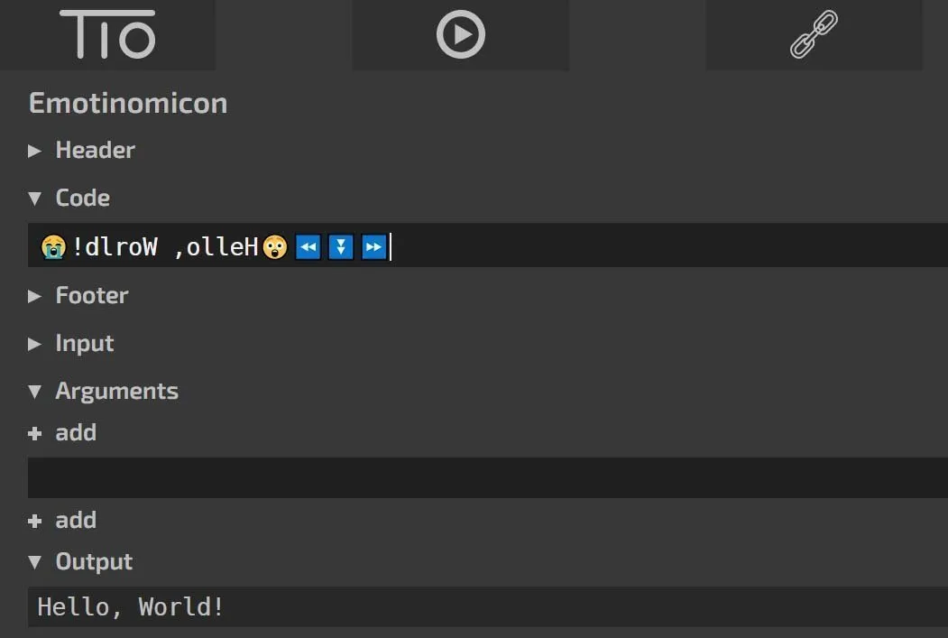Click the TIO logo icon
This screenshot has width=948, height=638.
click(107, 35)
